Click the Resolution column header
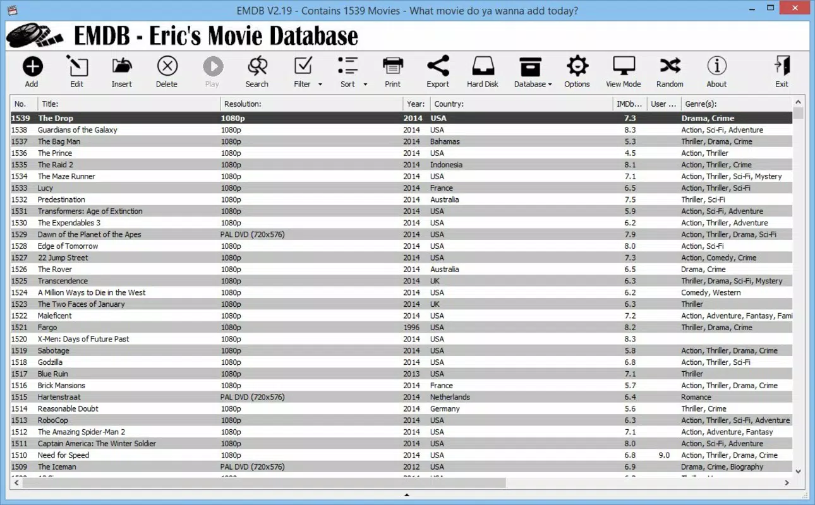 coord(311,104)
